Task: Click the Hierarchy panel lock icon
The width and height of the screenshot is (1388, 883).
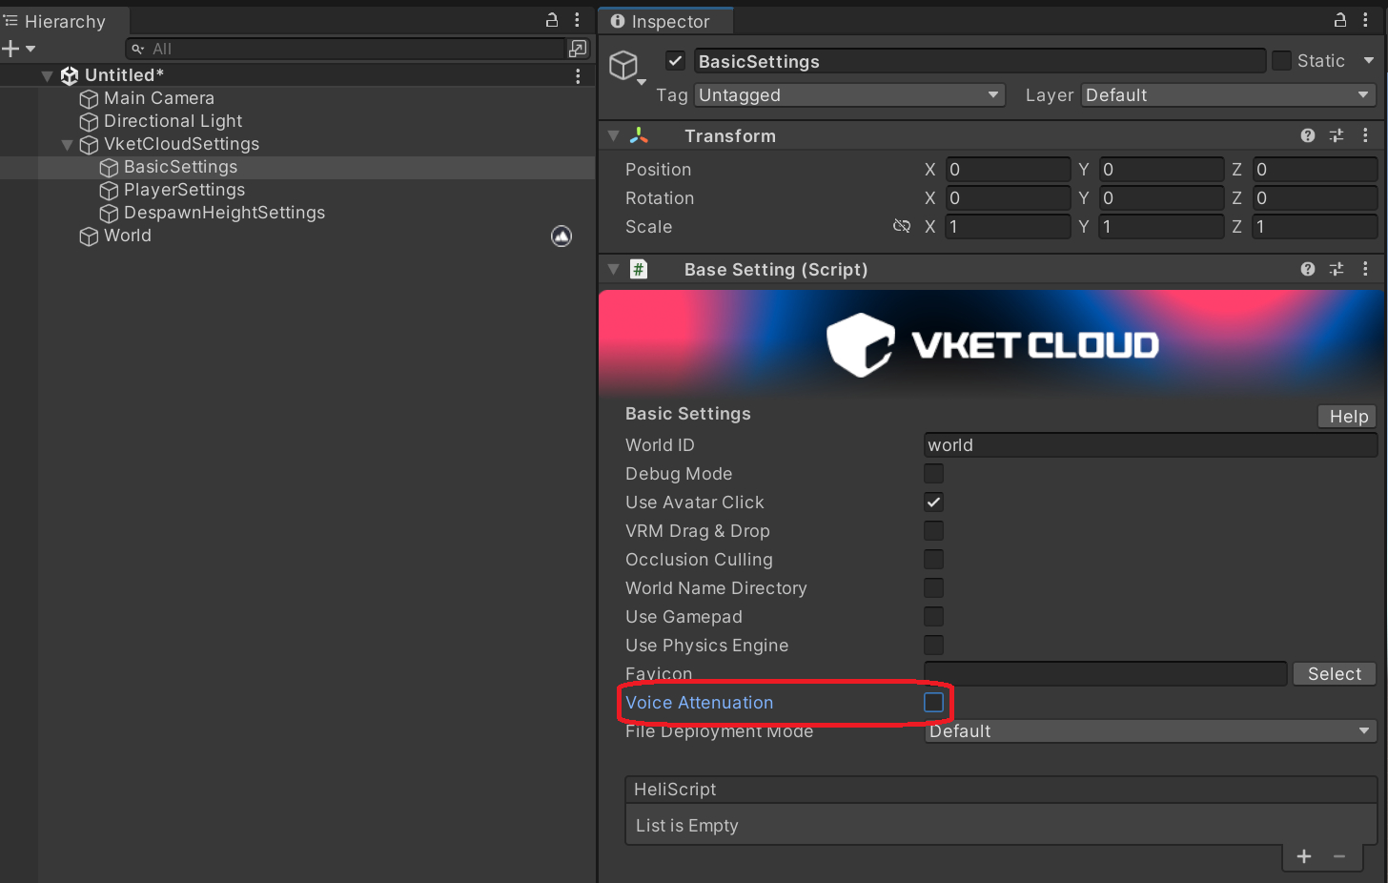Action: (x=551, y=20)
